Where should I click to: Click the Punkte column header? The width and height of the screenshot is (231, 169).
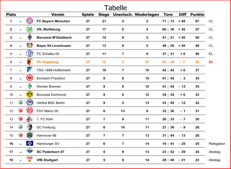click(197, 14)
